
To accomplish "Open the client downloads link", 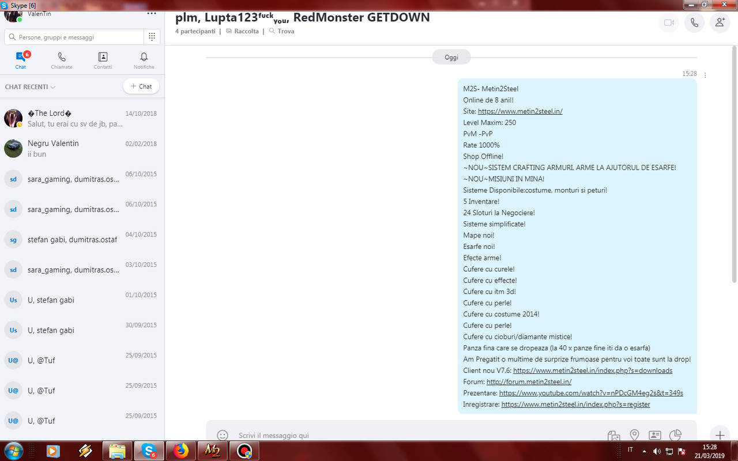I will pos(593,371).
